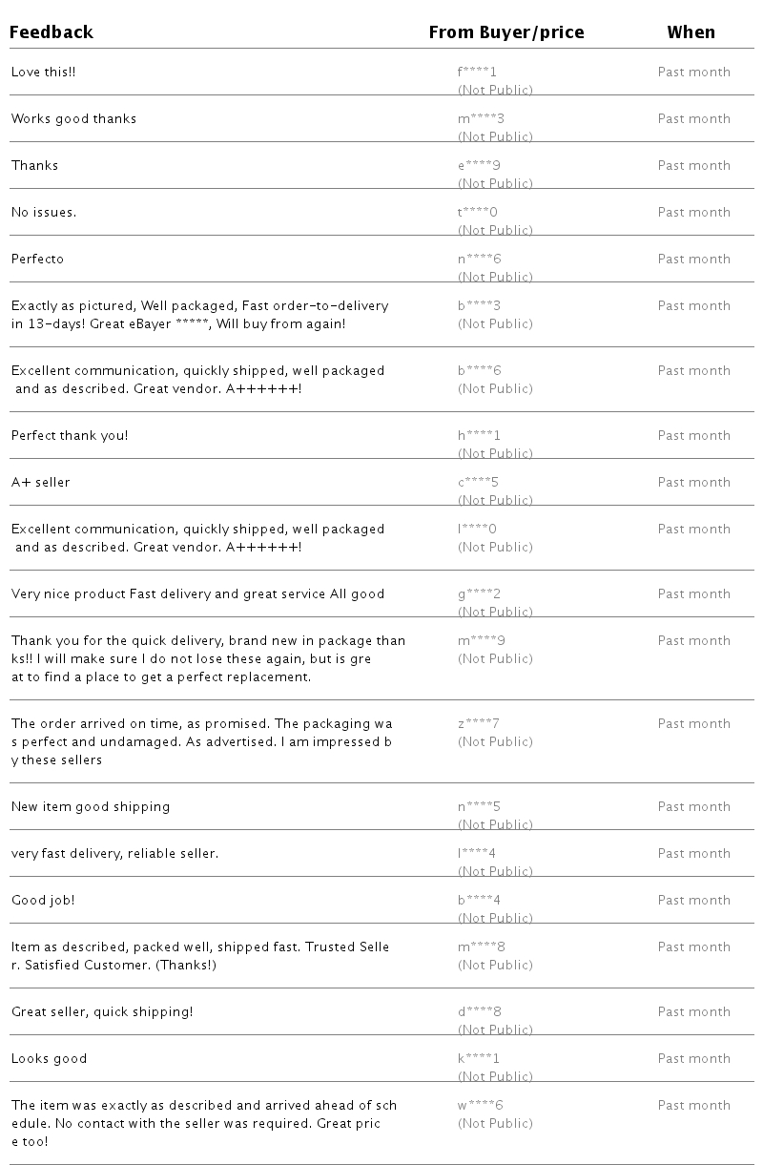Click the From Buyer/price column header

[506, 32]
